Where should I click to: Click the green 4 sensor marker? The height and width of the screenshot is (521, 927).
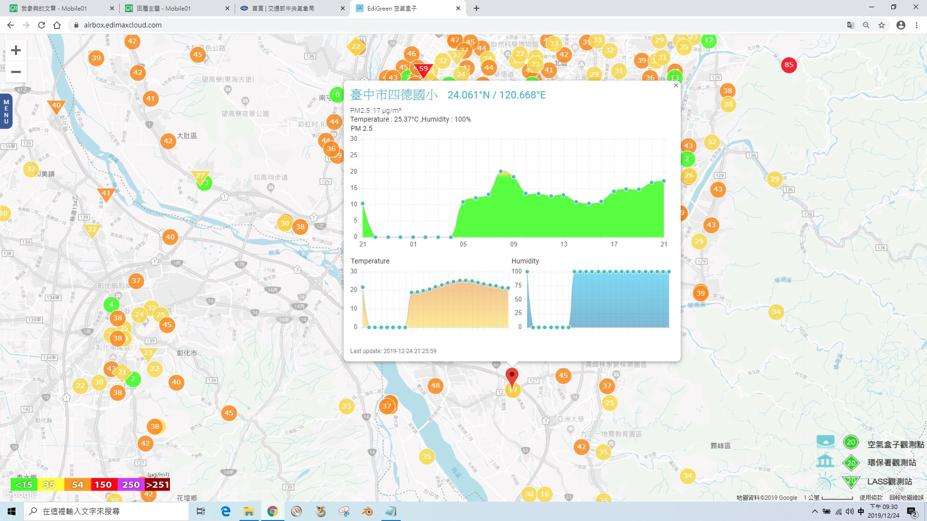pos(111,304)
